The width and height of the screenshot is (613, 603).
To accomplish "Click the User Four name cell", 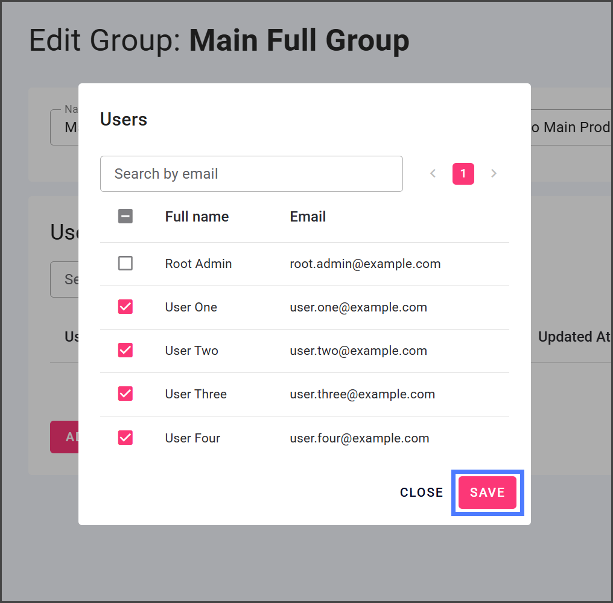I will [192, 438].
